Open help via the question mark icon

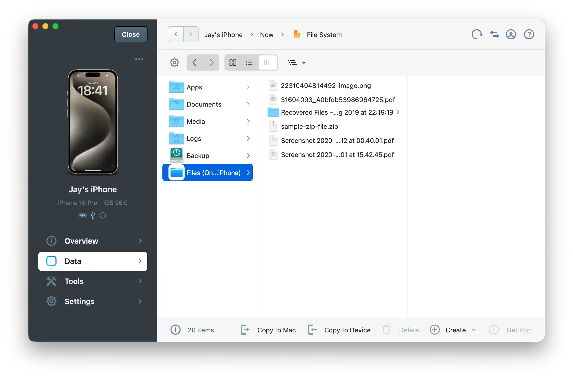529,34
